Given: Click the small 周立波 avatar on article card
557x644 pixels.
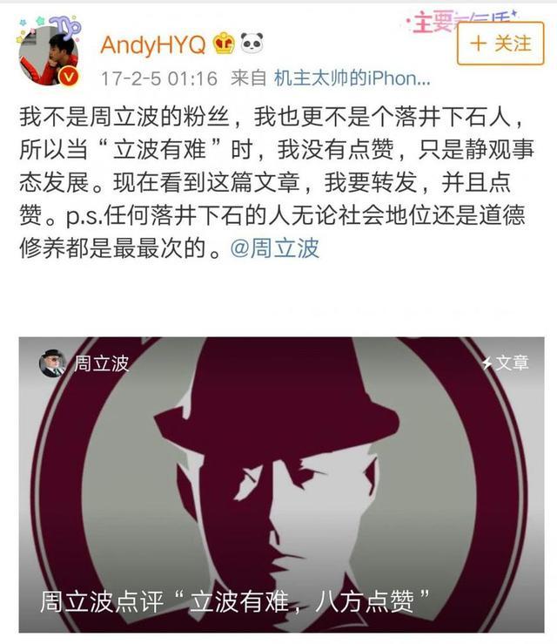Looking at the screenshot, I should 52,363.
